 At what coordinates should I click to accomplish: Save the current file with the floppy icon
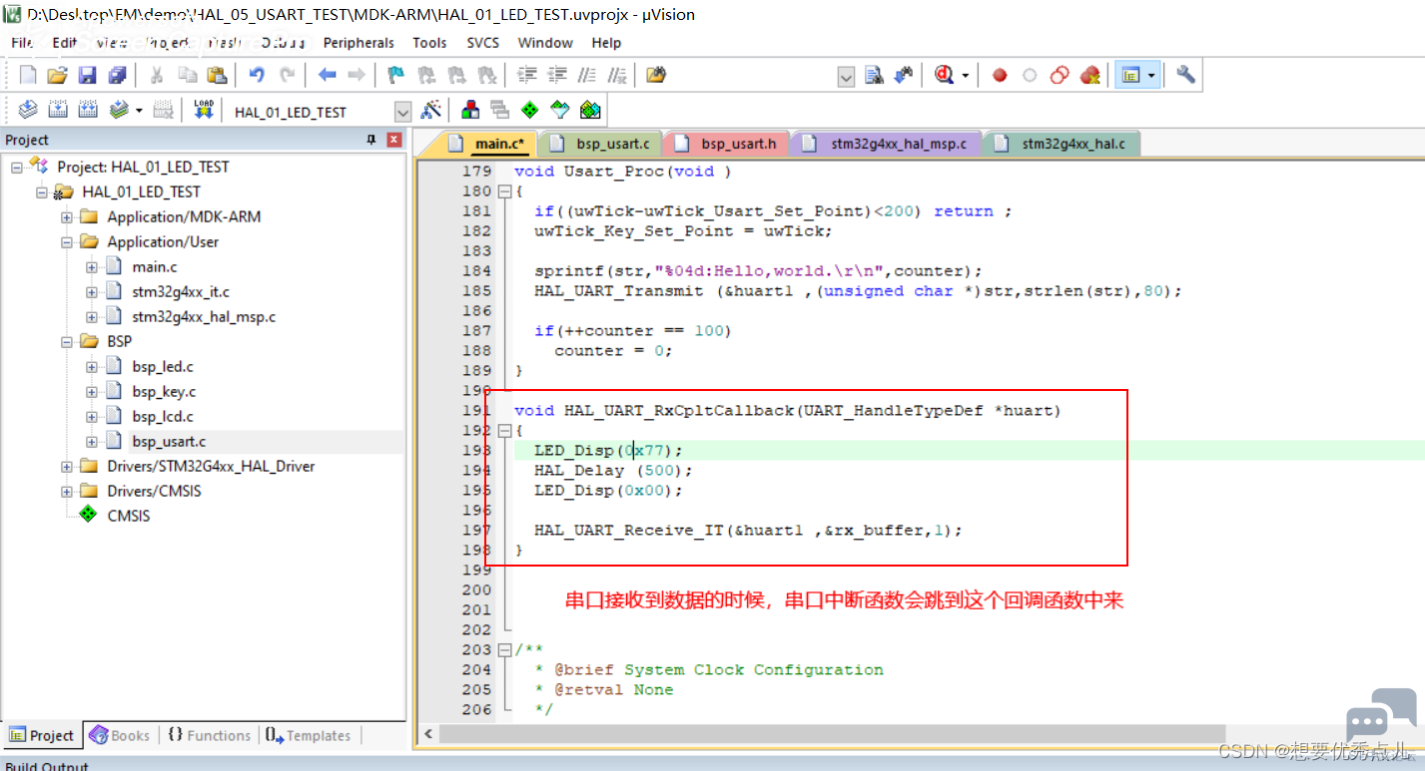click(88, 75)
